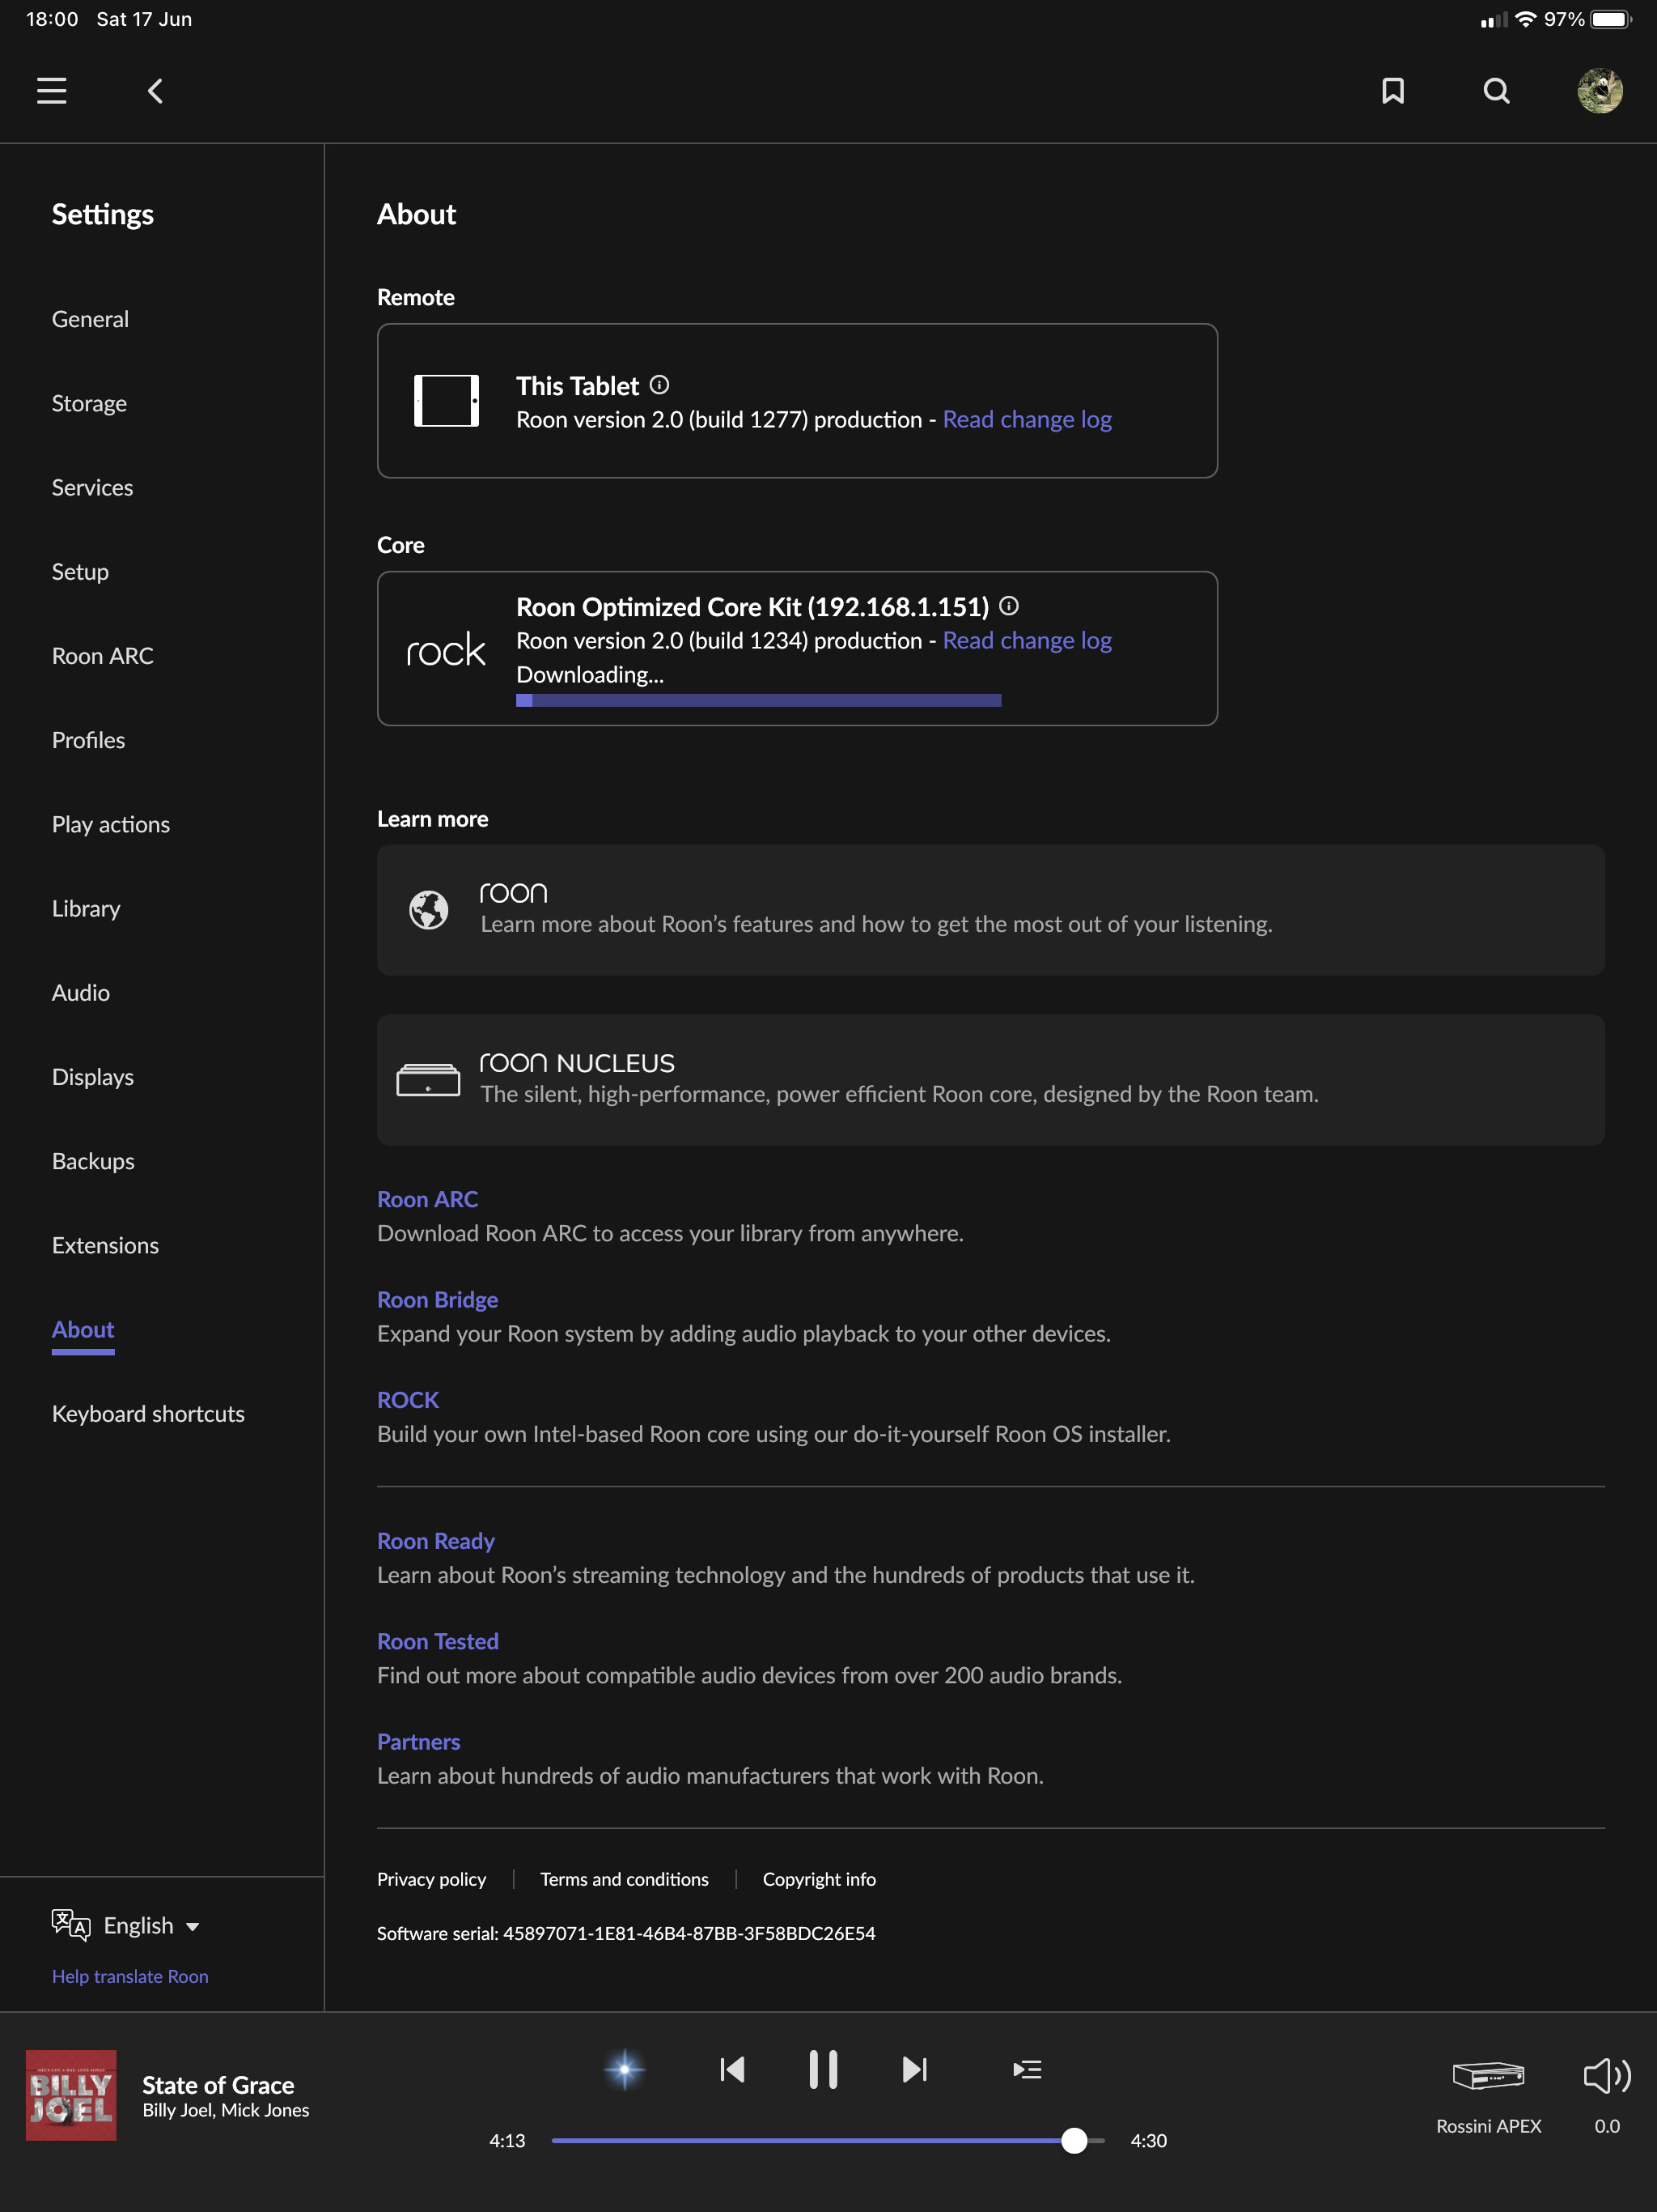Screen dimensions: 1657x2212
Task: Go to the previous track
Action: 732,2069
